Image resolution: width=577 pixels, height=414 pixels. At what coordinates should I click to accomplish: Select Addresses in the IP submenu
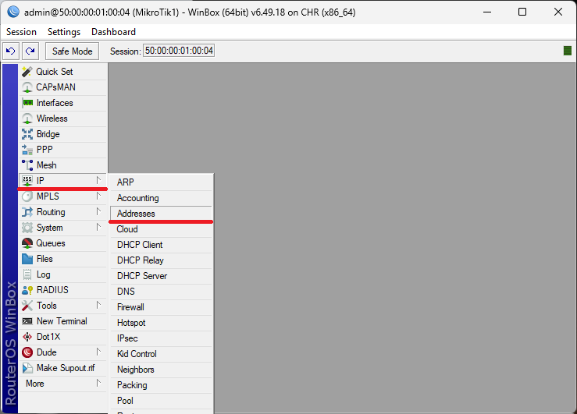(136, 214)
